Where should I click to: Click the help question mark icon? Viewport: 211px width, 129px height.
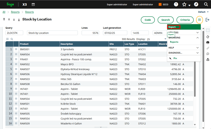176,4
